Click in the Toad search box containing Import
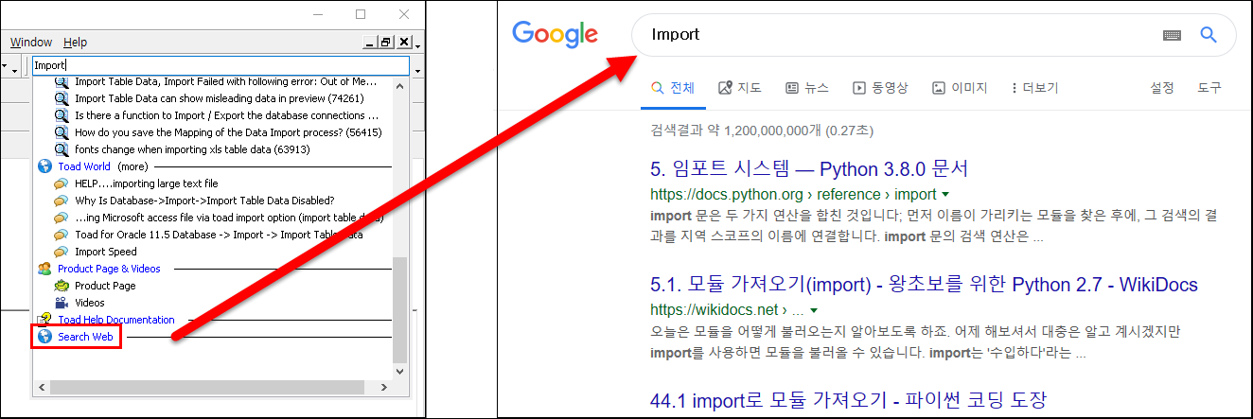 coord(221,66)
